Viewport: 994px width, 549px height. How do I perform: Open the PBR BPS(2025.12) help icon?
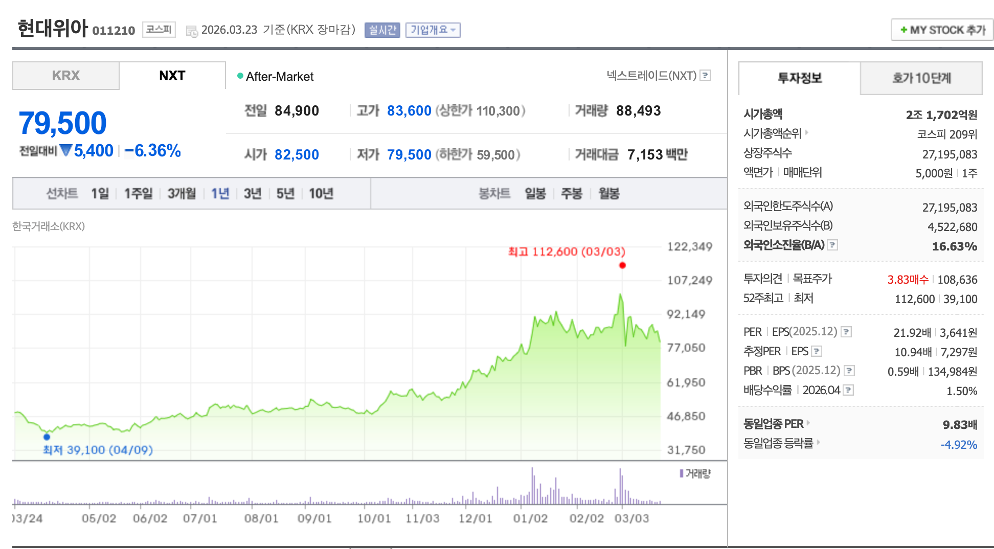[849, 371]
